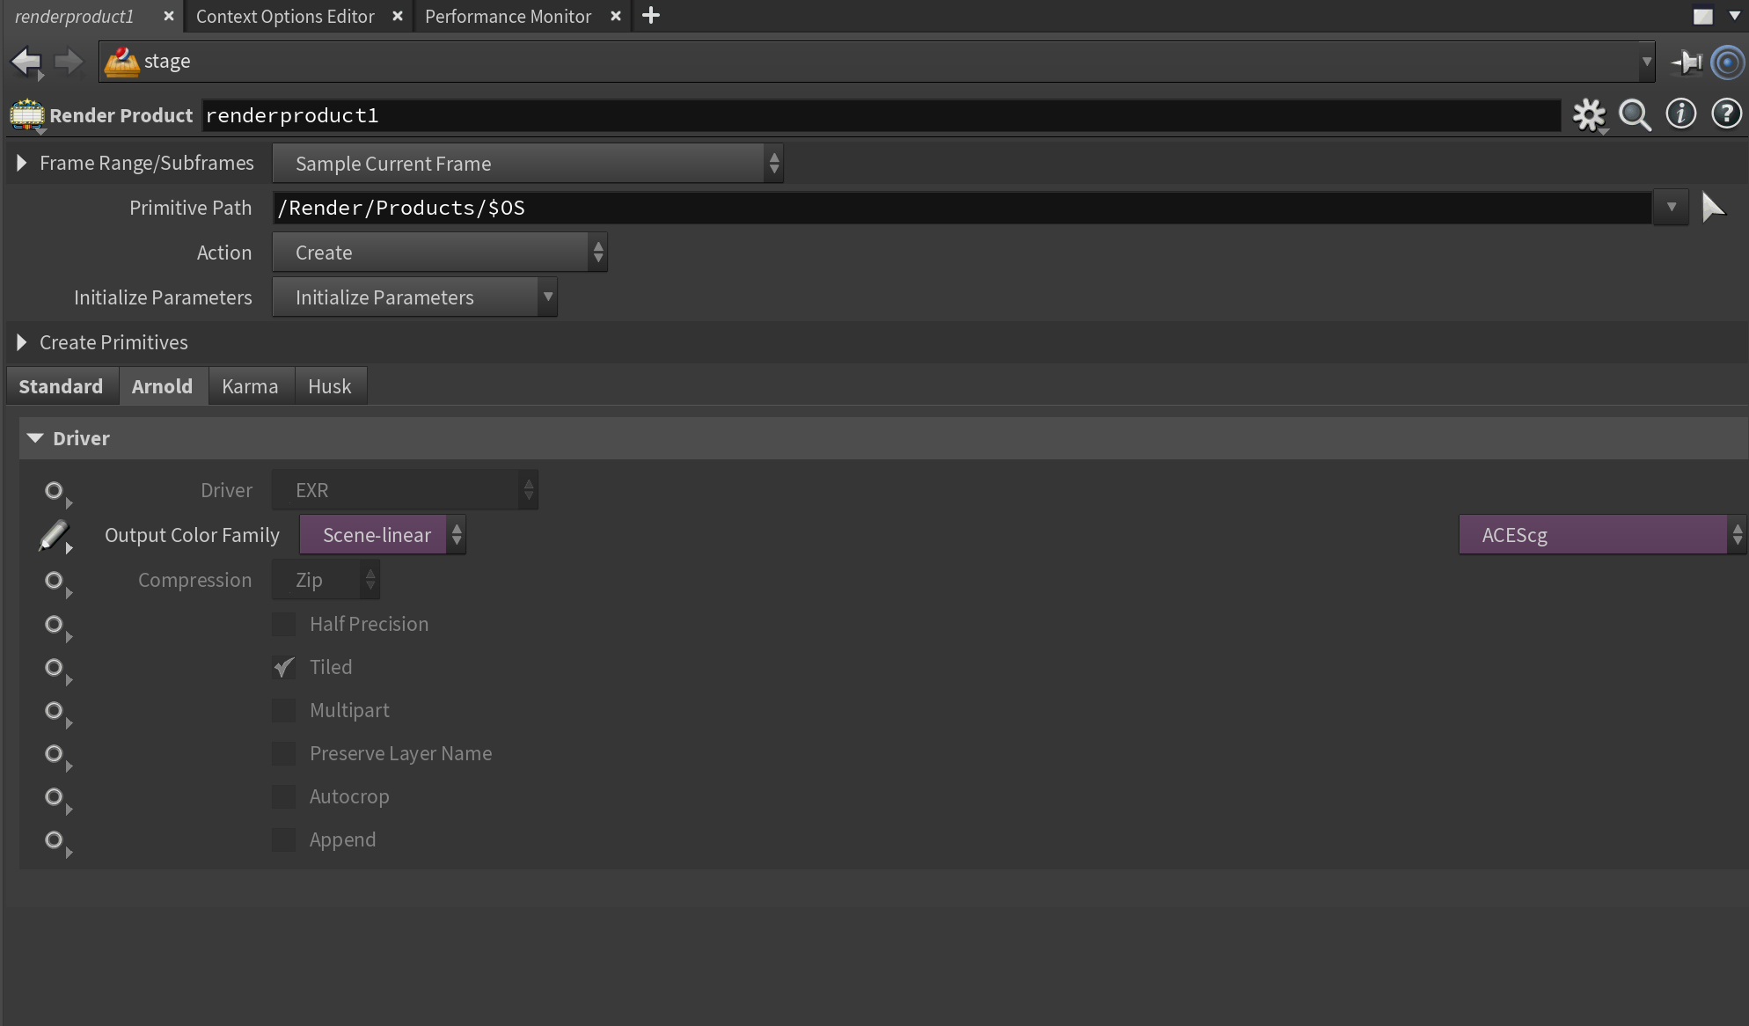
Task: Click the pin icon near the path bar
Action: coord(1687,62)
